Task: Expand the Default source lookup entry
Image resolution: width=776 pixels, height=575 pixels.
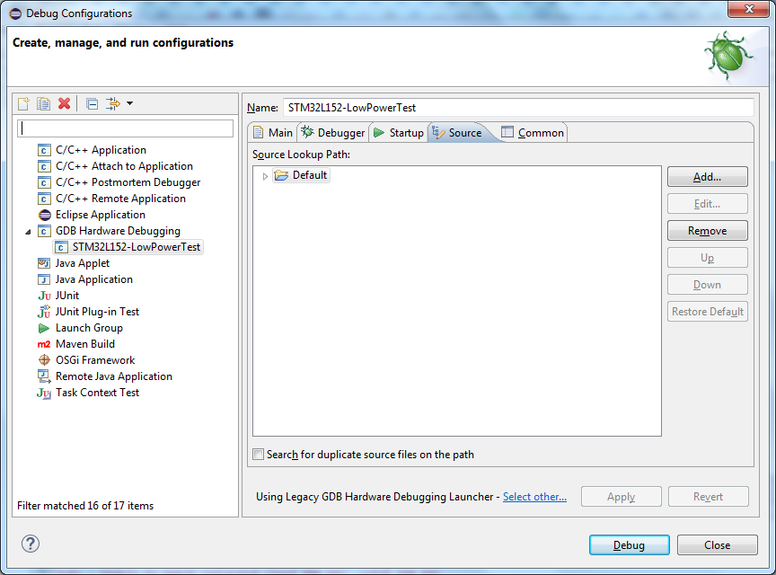Action: click(x=265, y=176)
